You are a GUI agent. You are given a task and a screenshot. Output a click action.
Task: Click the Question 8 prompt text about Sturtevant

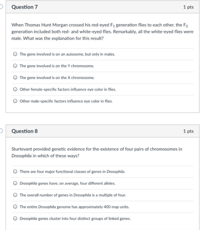[97, 152]
